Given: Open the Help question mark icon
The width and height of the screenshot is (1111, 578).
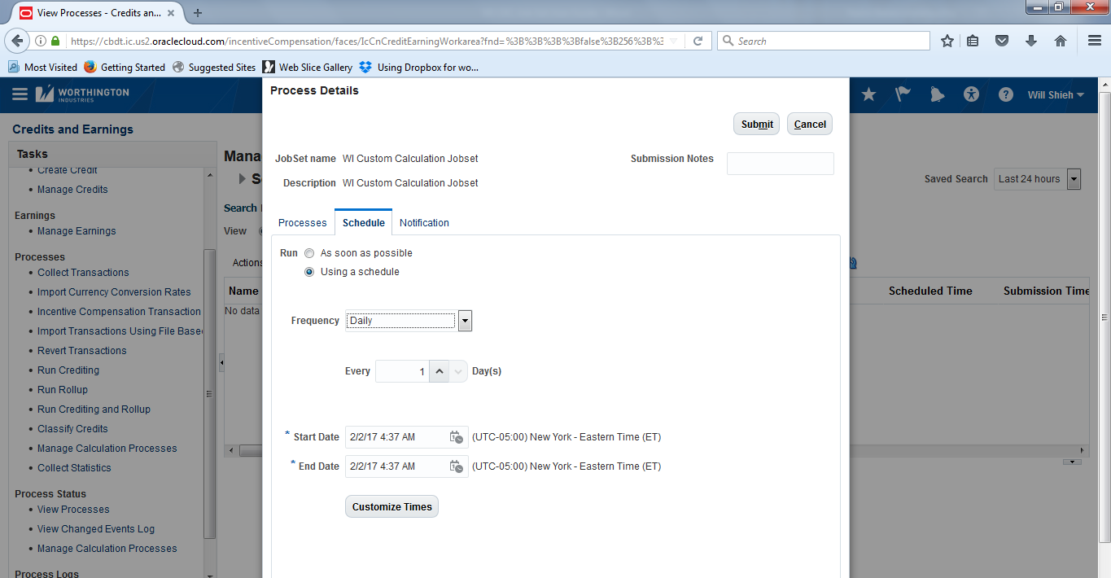Looking at the screenshot, I should pyautogui.click(x=1006, y=94).
